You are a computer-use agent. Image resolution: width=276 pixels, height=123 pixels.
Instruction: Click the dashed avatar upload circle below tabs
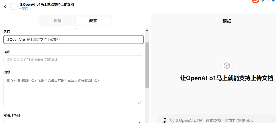(73, 28)
